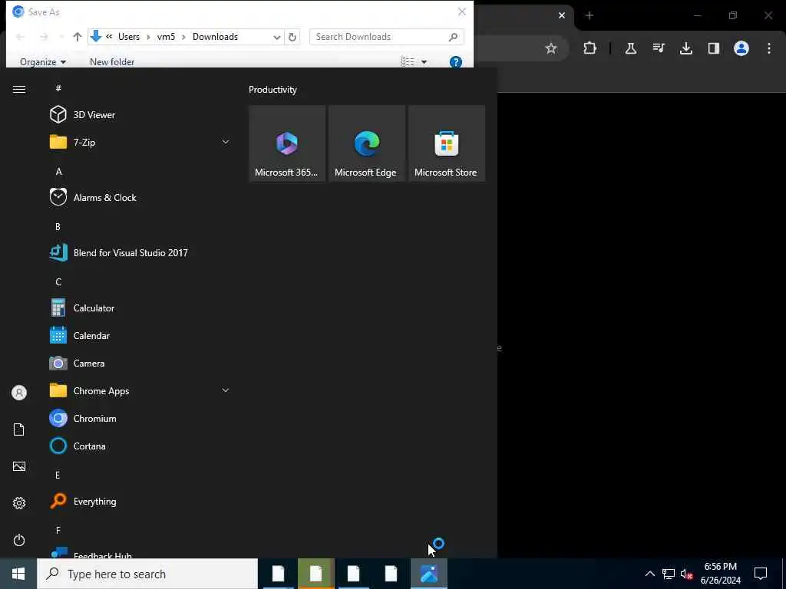Open Chromium three-dot menu
Image resolution: width=786 pixels, height=589 pixels.
[x=769, y=48]
